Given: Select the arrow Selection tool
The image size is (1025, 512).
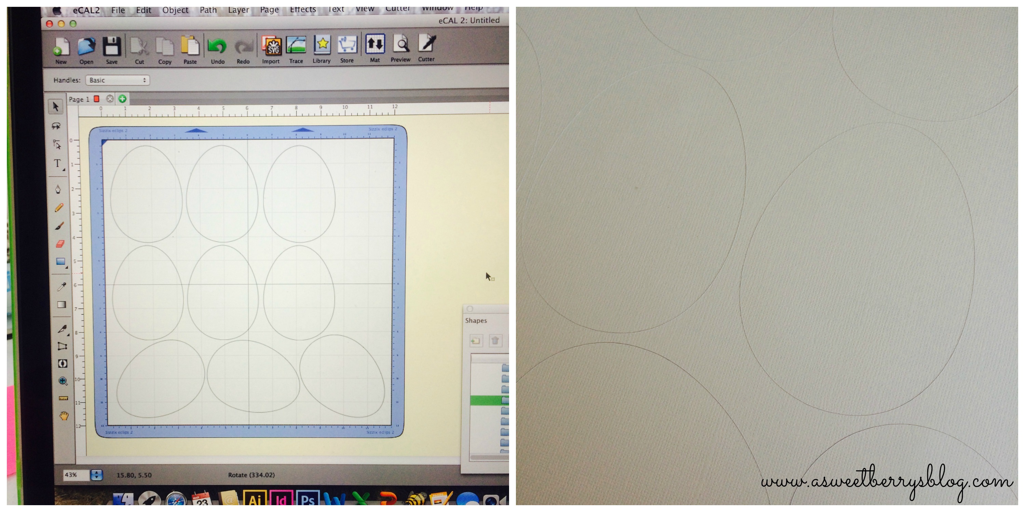Looking at the screenshot, I should pos(56,106).
